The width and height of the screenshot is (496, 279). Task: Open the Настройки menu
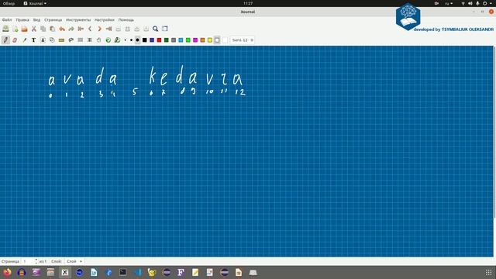click(x=105, y=20)
